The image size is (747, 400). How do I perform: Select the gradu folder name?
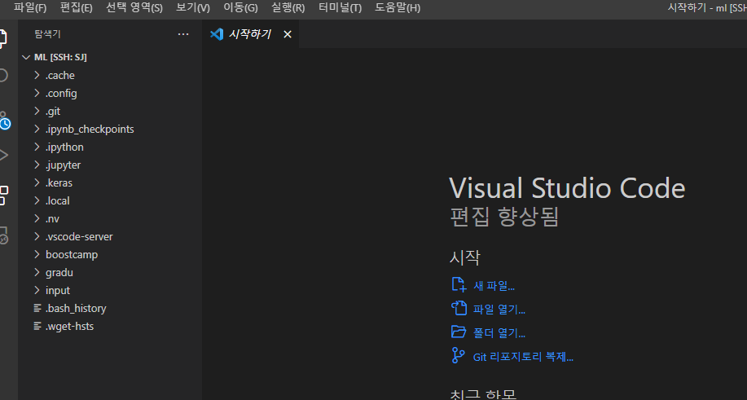59,272
